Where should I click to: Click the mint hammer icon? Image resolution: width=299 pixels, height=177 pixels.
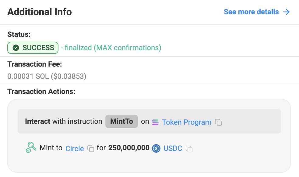(31, 148)
